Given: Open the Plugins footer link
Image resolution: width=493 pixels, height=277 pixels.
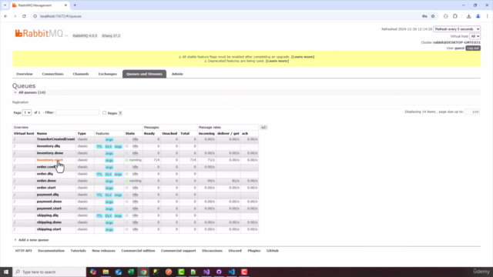Looking at the screenshot, I should (254, 251).
